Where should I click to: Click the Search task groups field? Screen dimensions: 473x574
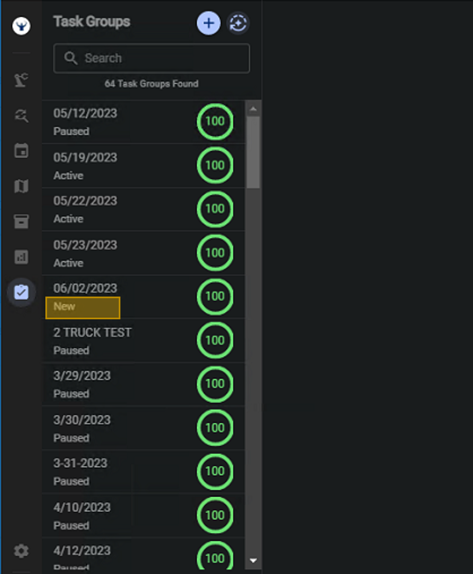(151, 58)
